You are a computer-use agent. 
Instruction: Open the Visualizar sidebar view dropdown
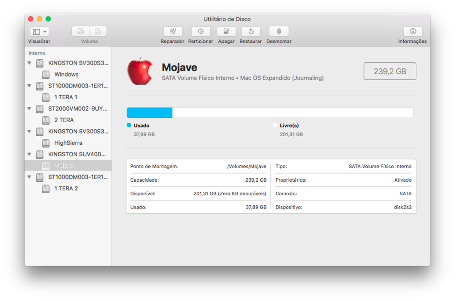pyautogui.click(x=40, y=31)
